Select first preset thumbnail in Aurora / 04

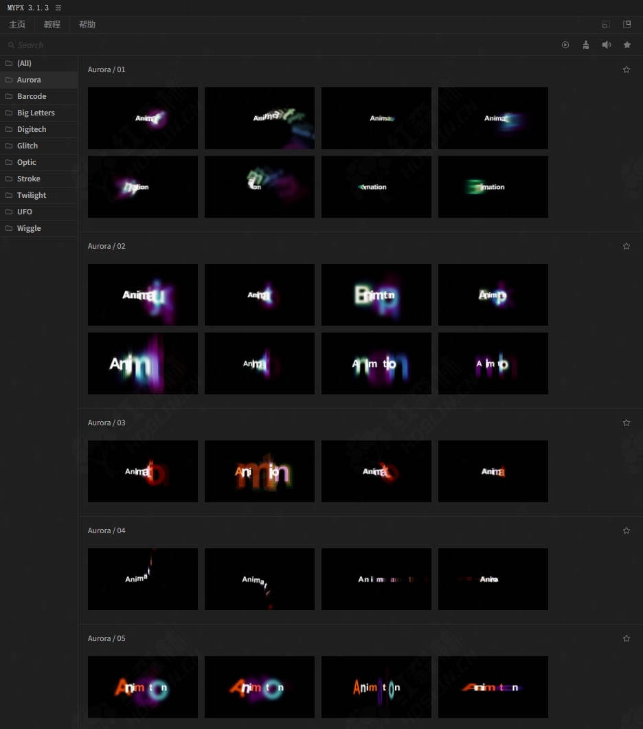(143, 579)
